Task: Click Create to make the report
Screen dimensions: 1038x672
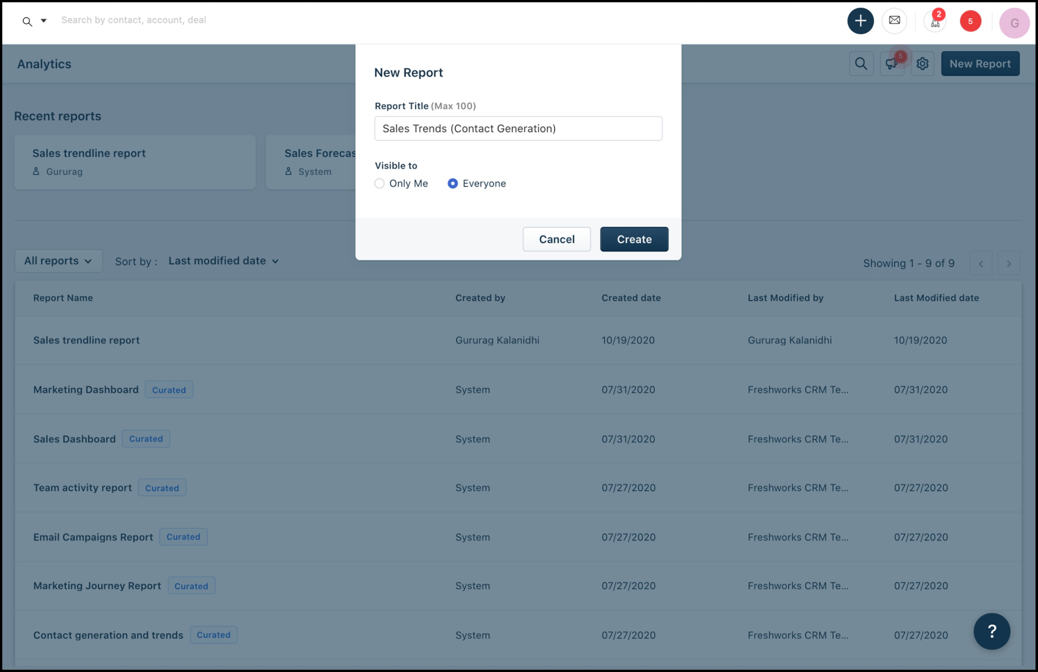Action: point(634,239)
